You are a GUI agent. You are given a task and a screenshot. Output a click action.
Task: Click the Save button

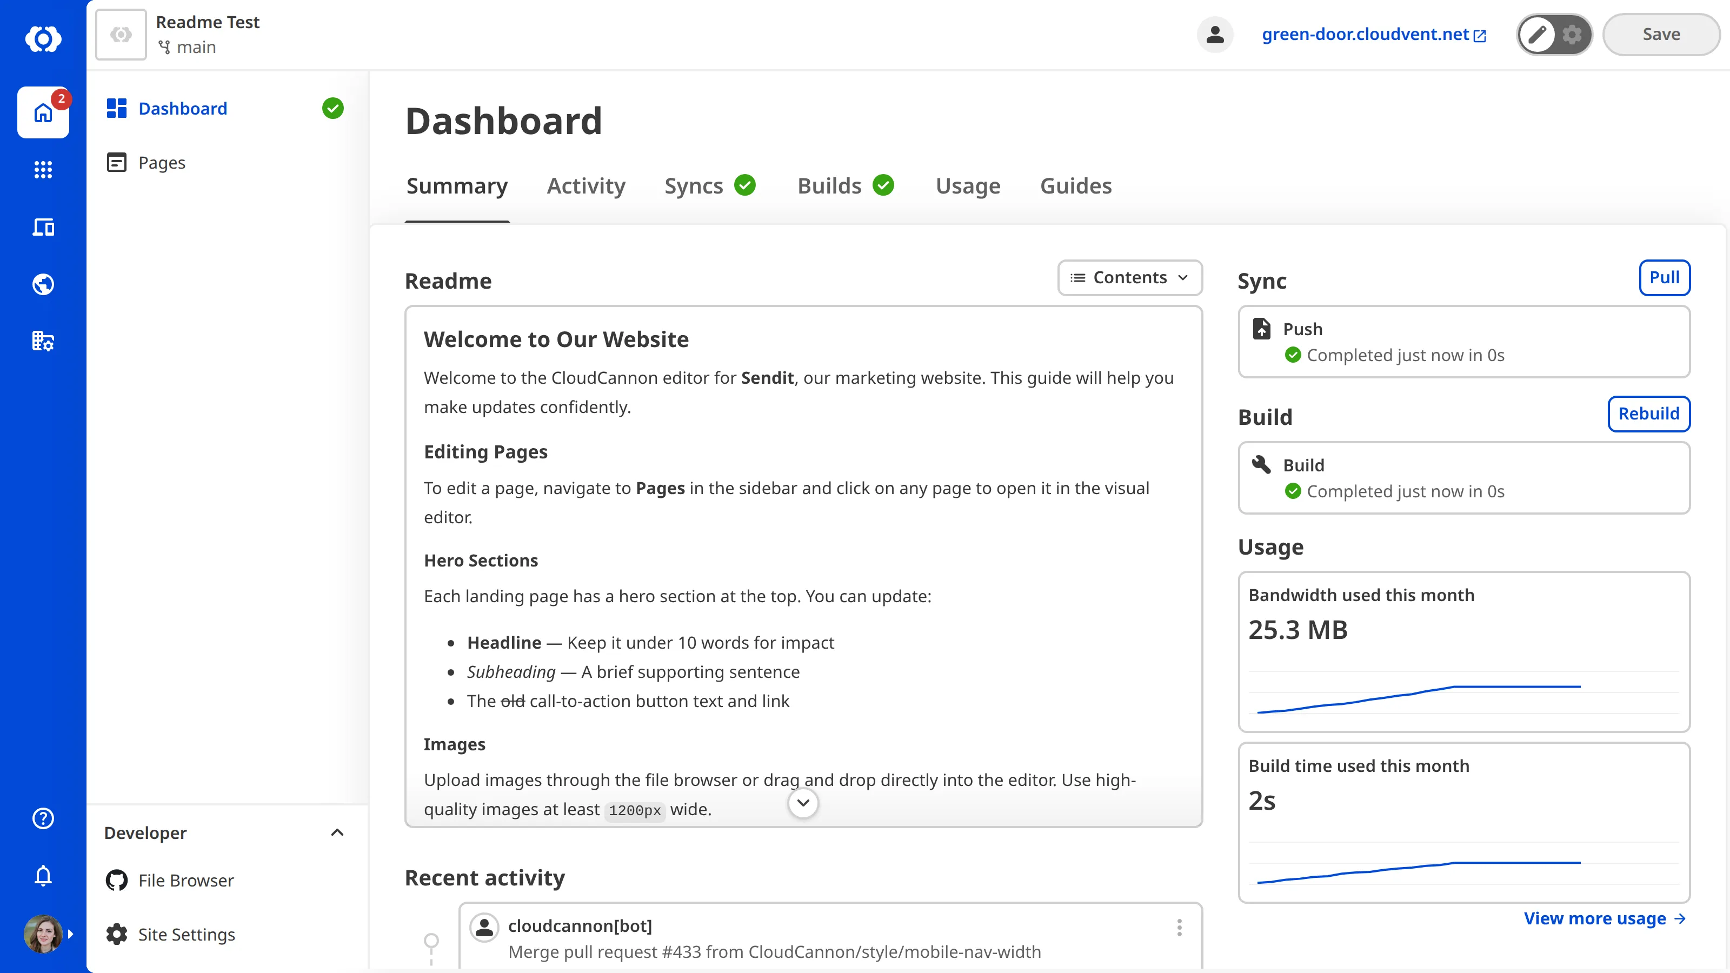coord(1661,34)
